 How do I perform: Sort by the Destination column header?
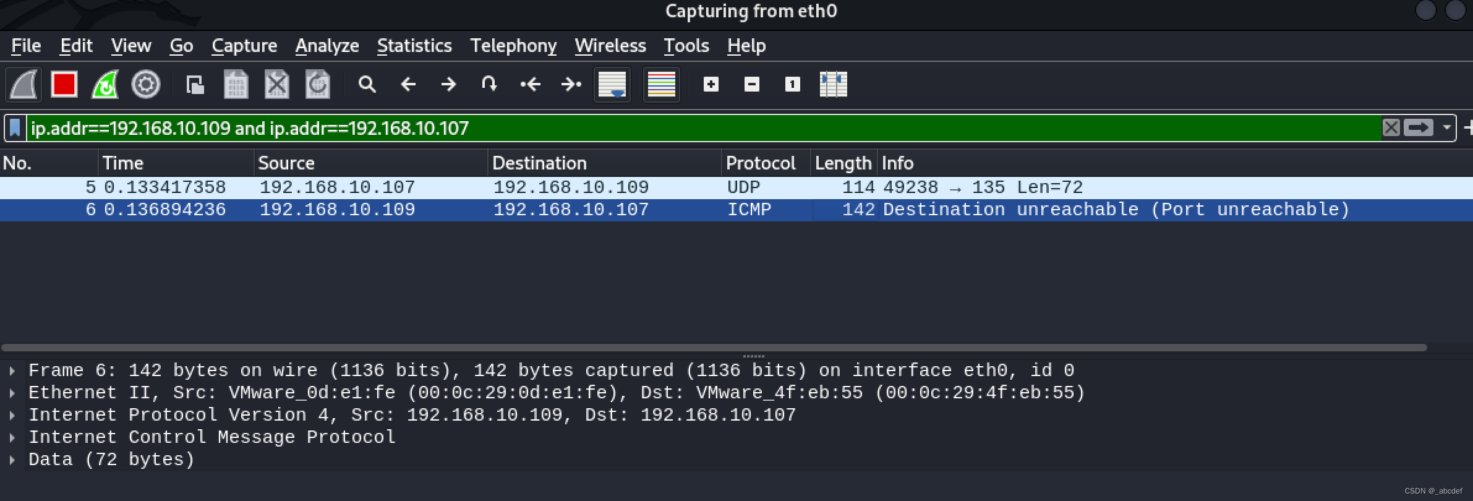tap(605, 163)
